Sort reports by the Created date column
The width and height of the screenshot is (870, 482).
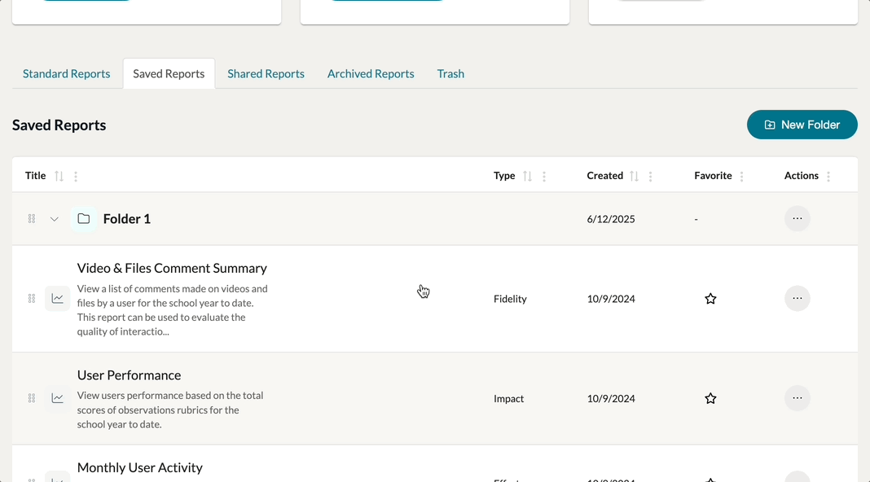coord(634,176)
